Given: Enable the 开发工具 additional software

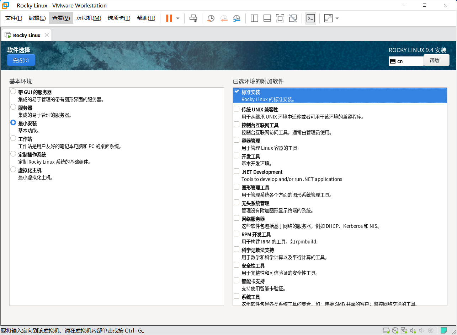Looking at the screenshot, I should pos(237,155).
